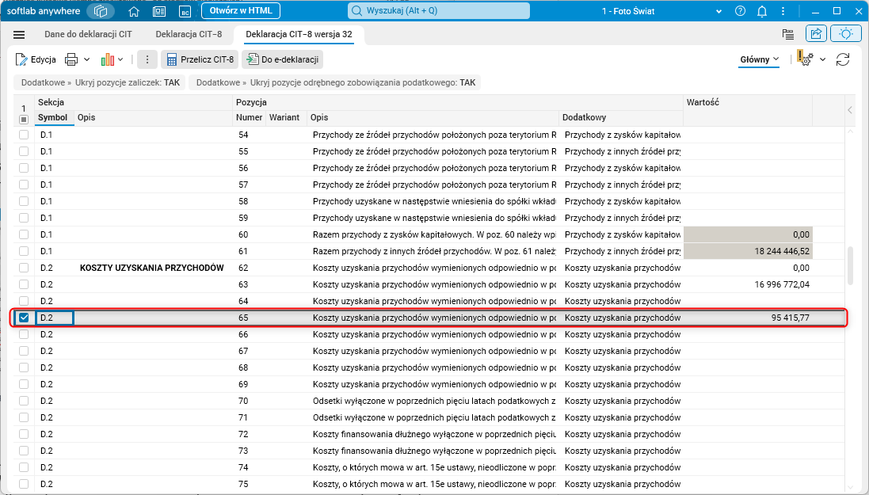Viewport: 869px width, 495px height.
Task: Click the share/export icon
Action: [x=816, y=34]
